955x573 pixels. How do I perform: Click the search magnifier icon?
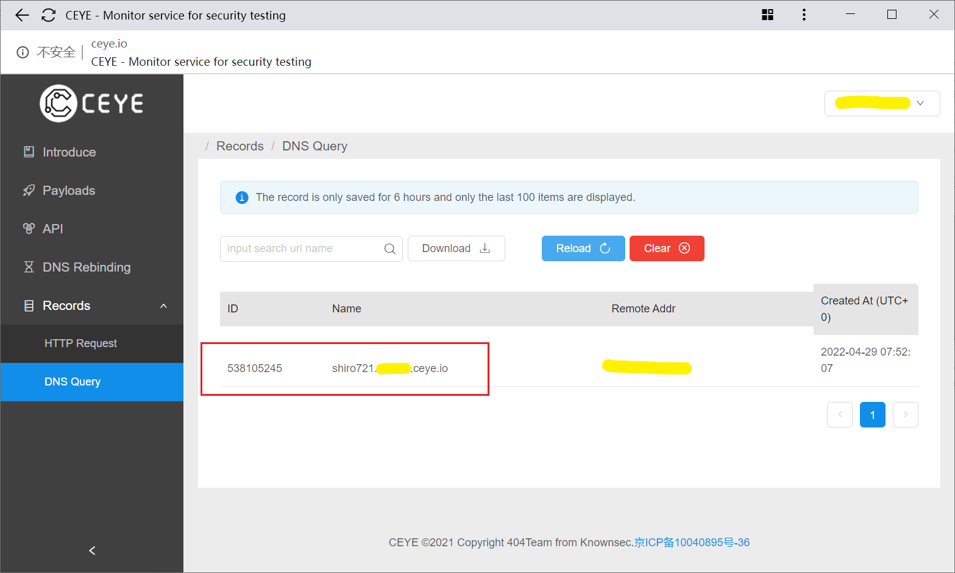(390, 248)
